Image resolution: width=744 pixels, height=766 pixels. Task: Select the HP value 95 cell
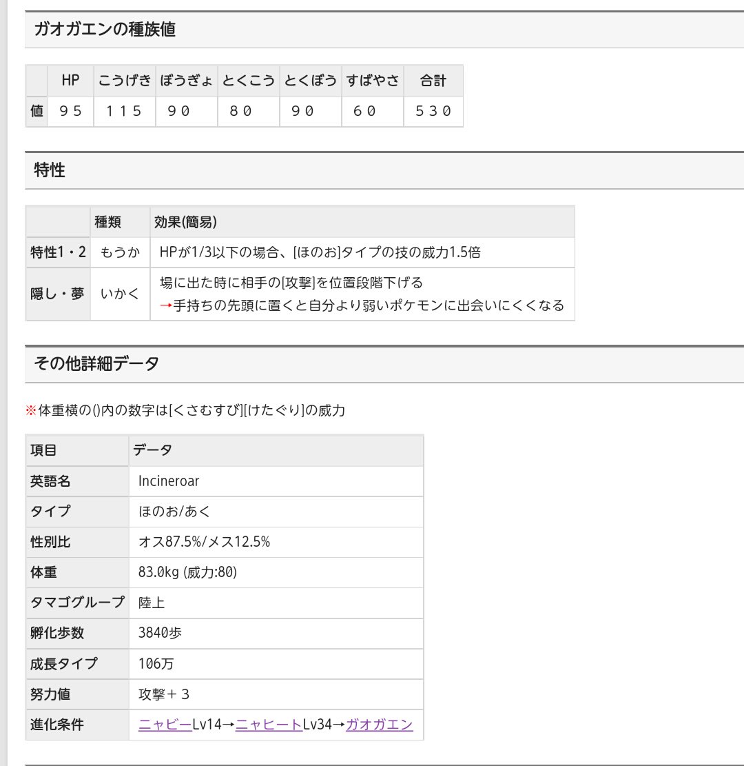tap(71, 112)
